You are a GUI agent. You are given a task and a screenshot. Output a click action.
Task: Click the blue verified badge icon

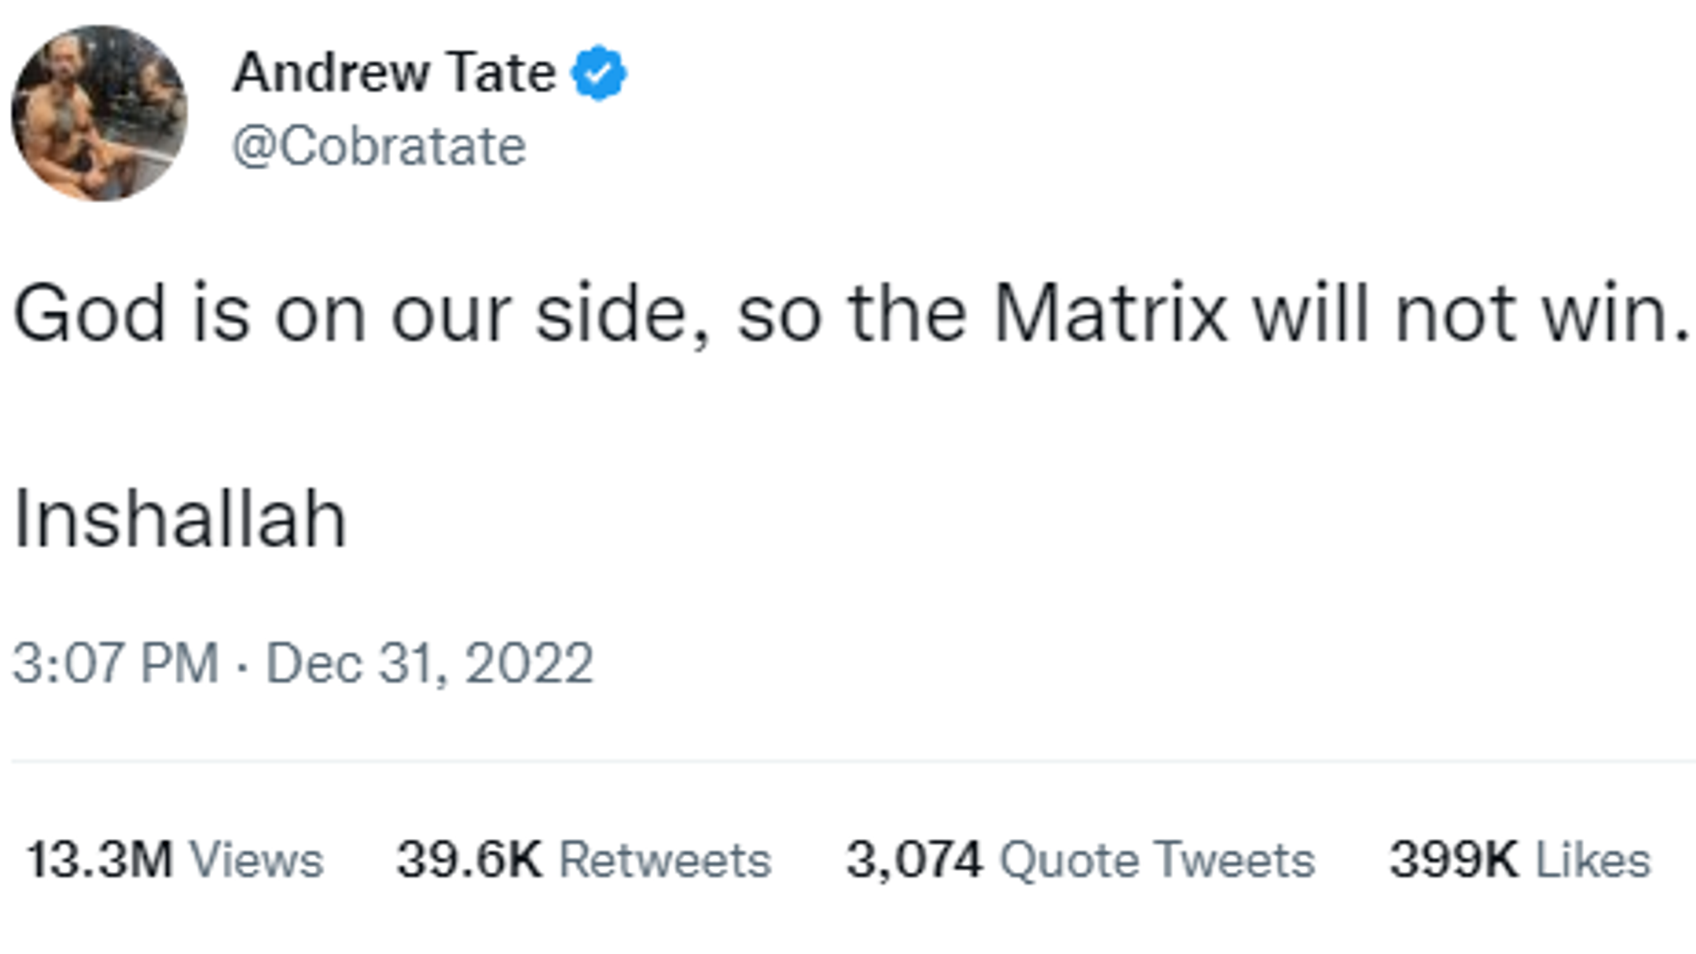pos(599,74)
